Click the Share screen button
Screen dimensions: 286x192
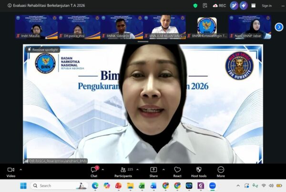[x=153, y=172]
